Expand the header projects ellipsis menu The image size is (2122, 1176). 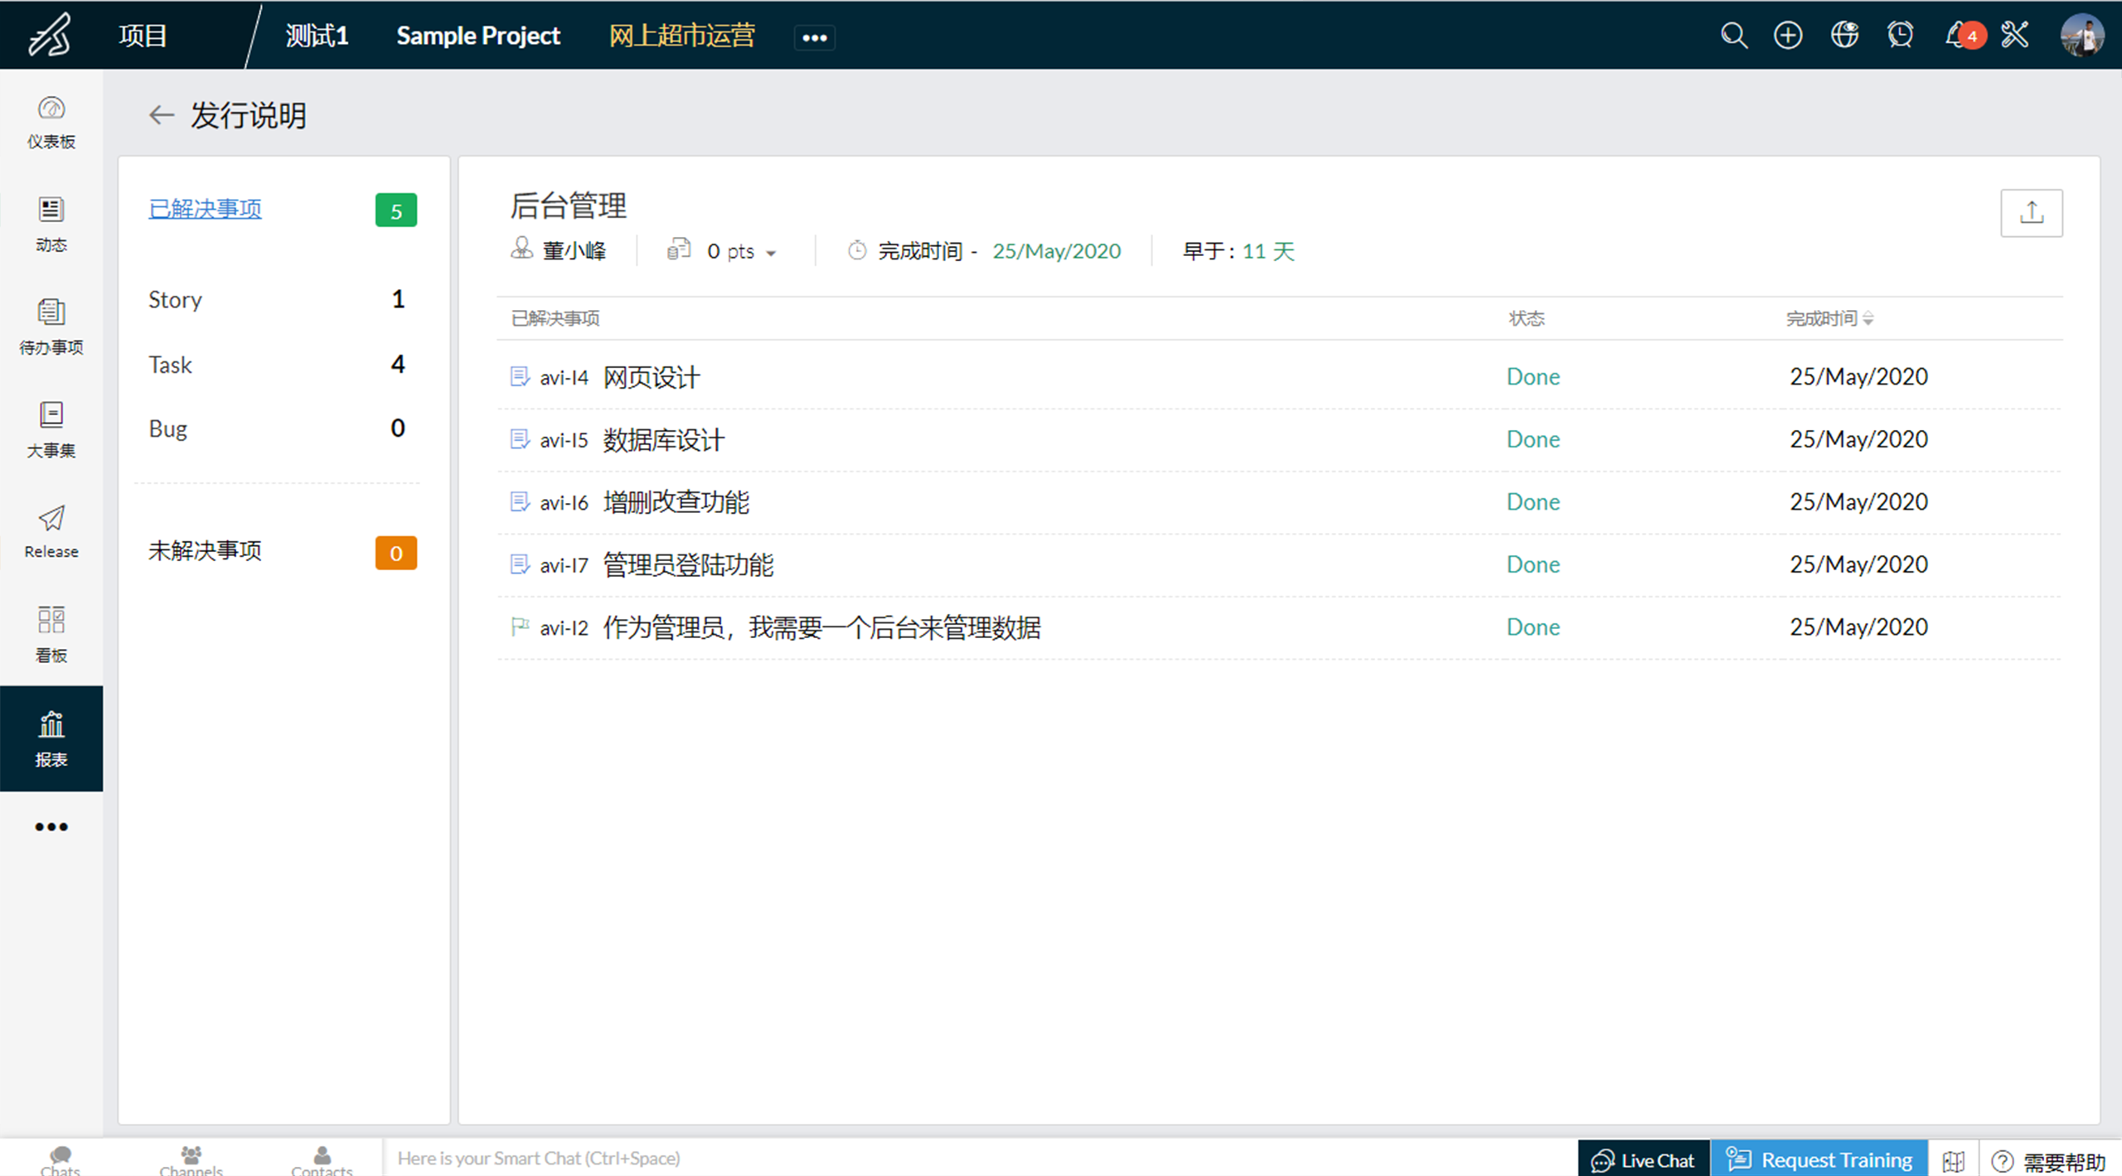[814, 37]
